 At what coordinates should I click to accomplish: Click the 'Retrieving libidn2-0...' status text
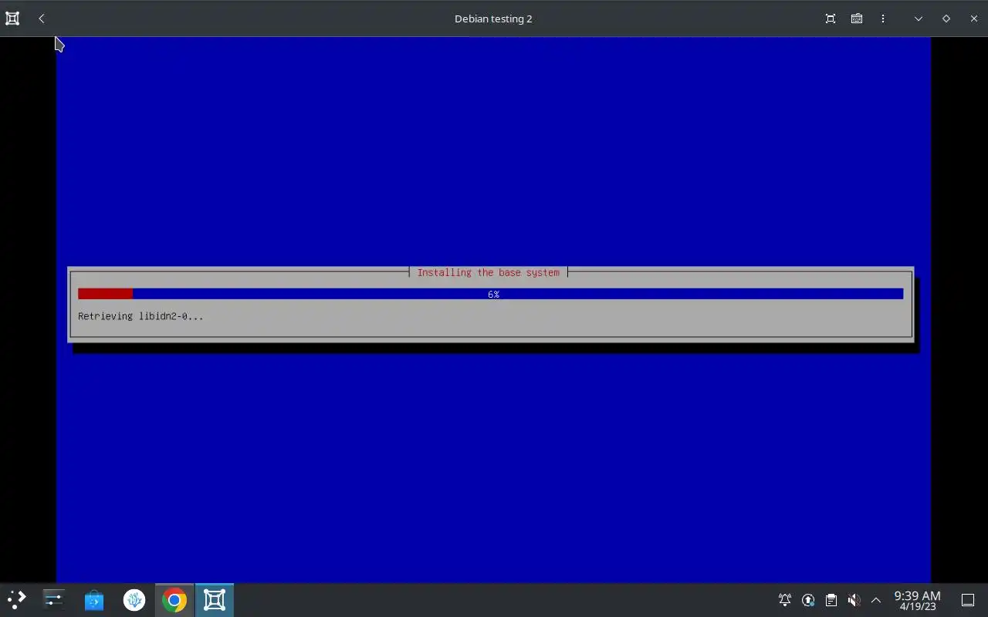coord(140,316)
